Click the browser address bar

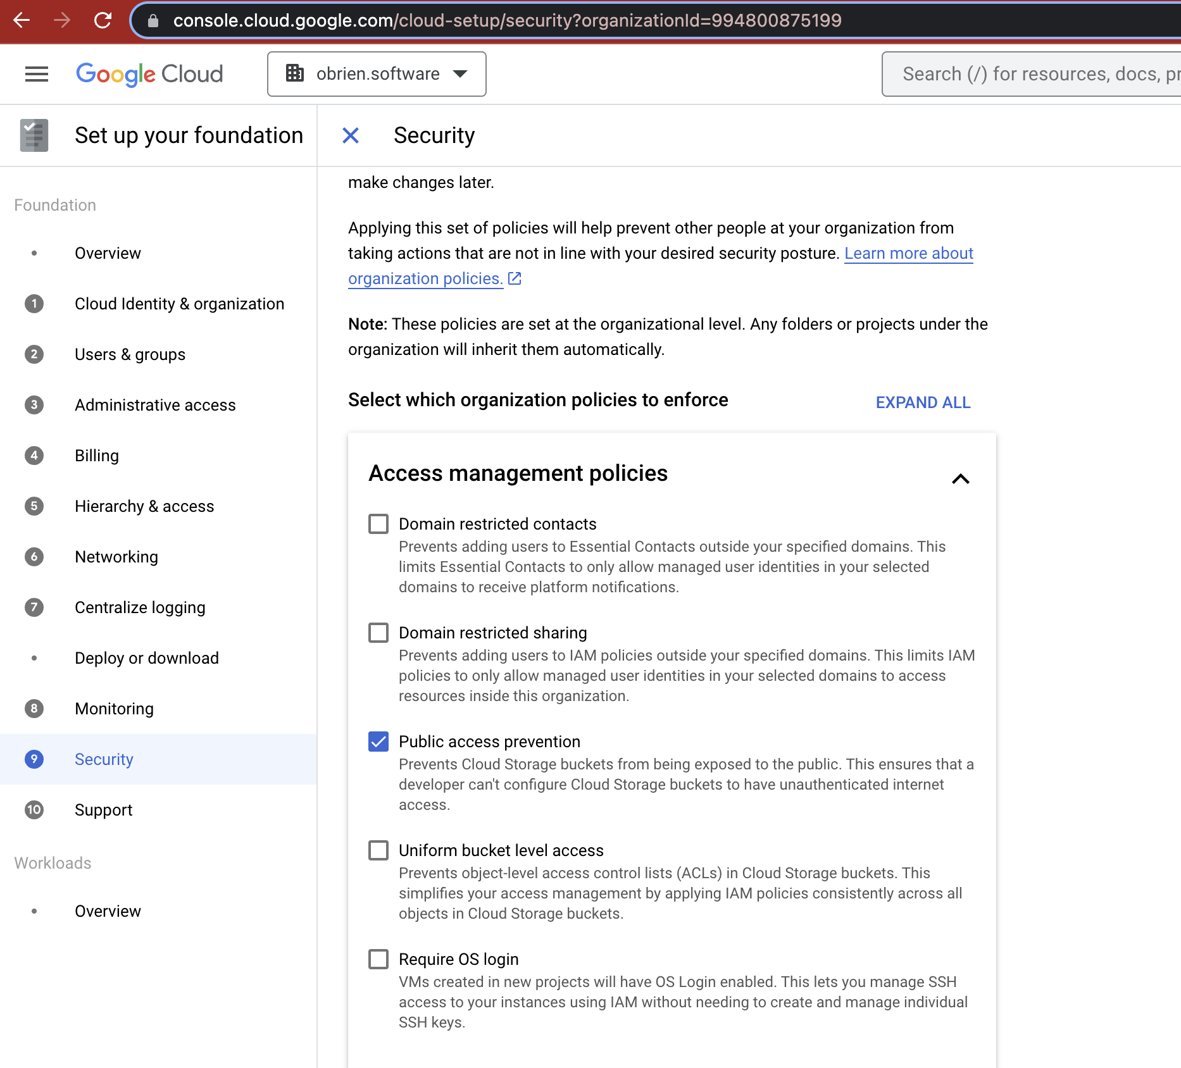pos(506,20)
